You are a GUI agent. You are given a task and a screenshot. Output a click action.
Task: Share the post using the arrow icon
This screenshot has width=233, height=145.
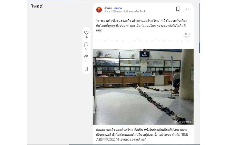(x=86, y=57)
